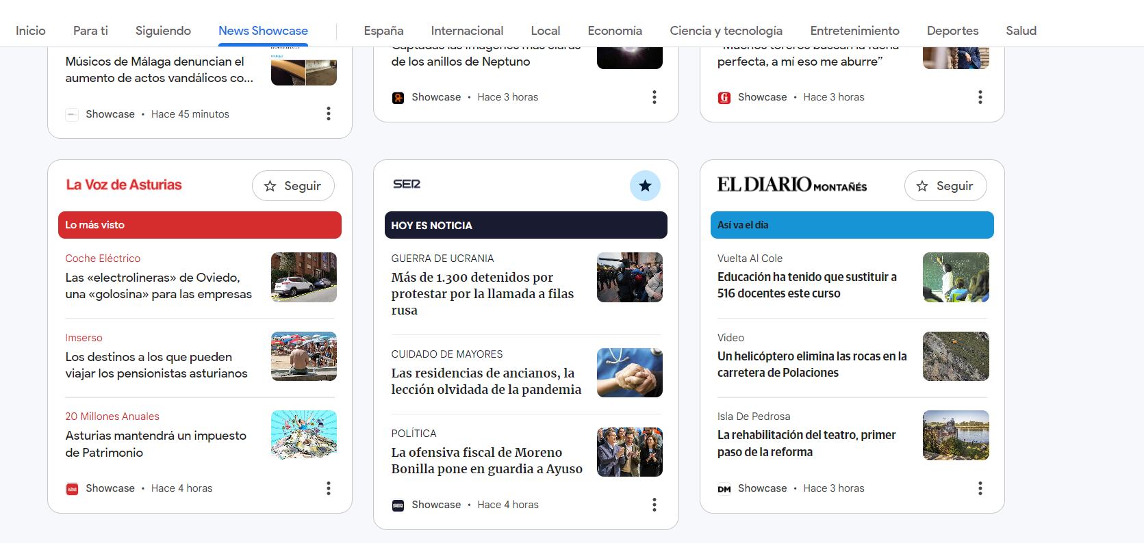Click 'GUERRA DE UCRANIA' label

(442, 259)
